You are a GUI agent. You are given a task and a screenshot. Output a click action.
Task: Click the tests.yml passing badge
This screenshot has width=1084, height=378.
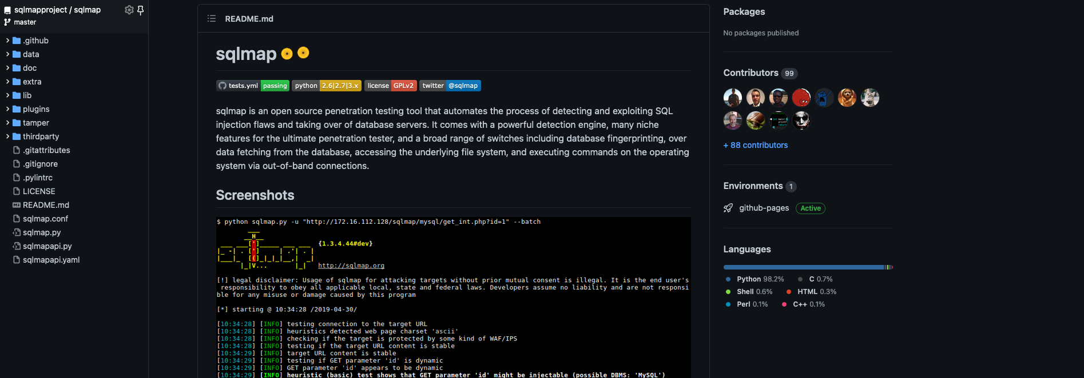[252, 86]
